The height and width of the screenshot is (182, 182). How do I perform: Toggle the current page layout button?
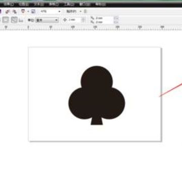(6, 20)
